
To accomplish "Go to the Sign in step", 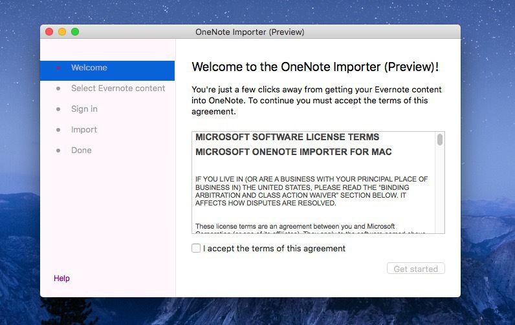I will (84, 109).
